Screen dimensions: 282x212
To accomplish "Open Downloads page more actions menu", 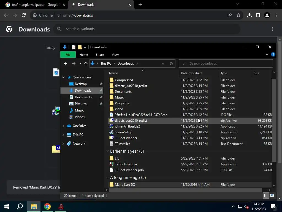I will [273, 29].
